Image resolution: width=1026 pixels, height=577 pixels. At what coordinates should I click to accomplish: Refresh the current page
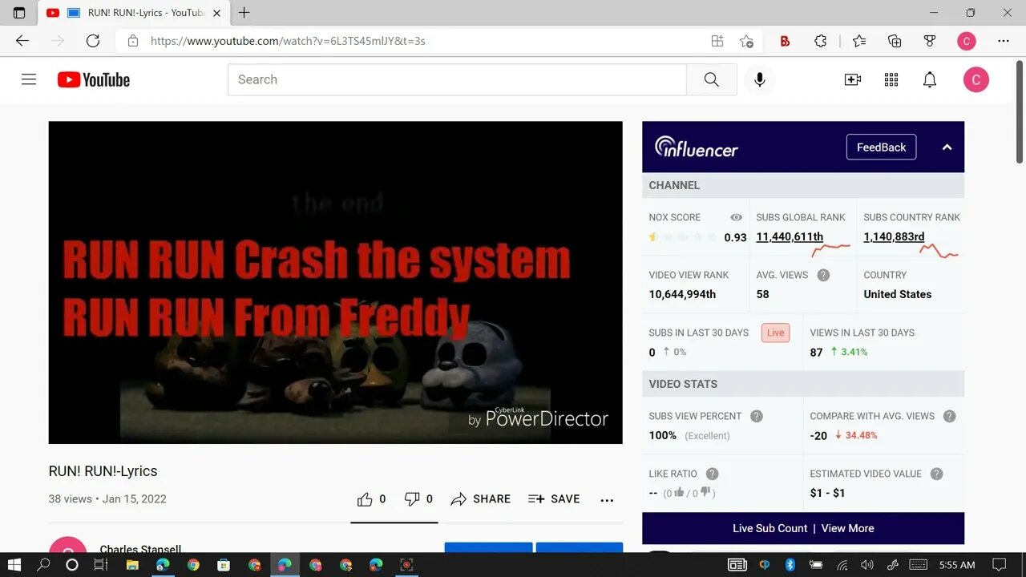coord(93,41)
